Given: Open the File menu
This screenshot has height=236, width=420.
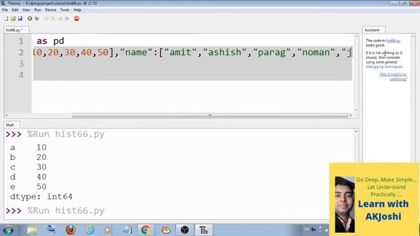Looking at the screenshot, I should coord(5,10).
